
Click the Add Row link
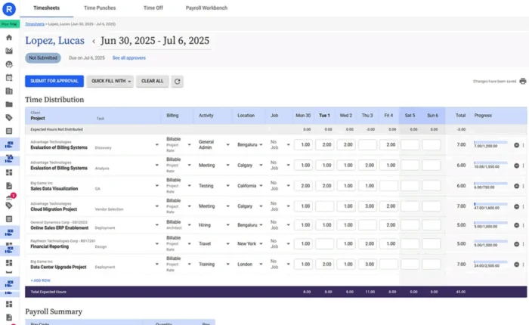click(x=41, y=280)
